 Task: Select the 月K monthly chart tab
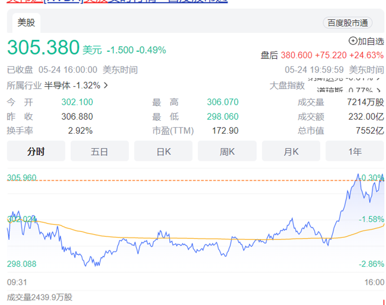(x=291, y=151)
